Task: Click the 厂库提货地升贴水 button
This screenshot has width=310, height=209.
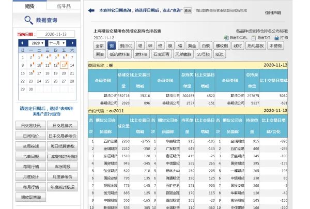Action: [x=63, y=156]
